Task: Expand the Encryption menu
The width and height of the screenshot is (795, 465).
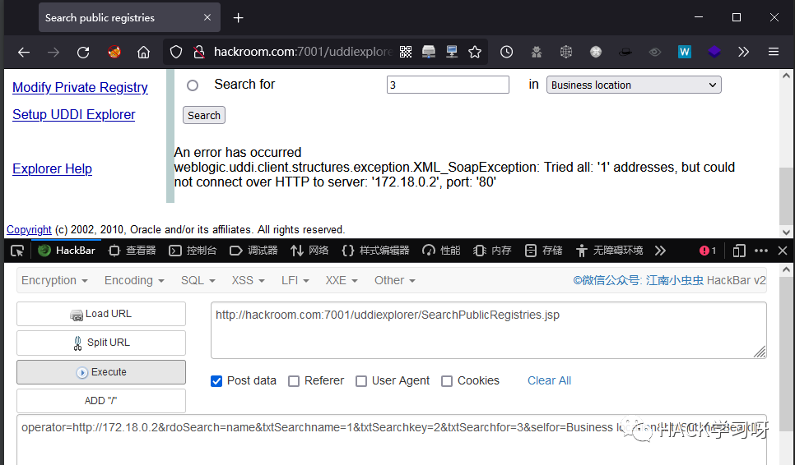Action: pos(54,280)
